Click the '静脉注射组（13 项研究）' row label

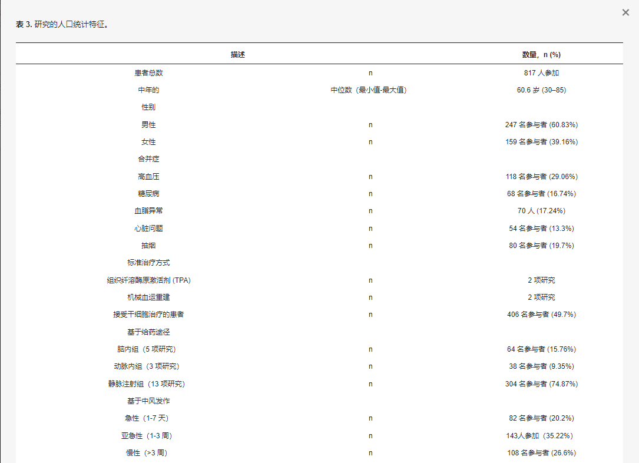pyautogui.click(x=148, y=384)
